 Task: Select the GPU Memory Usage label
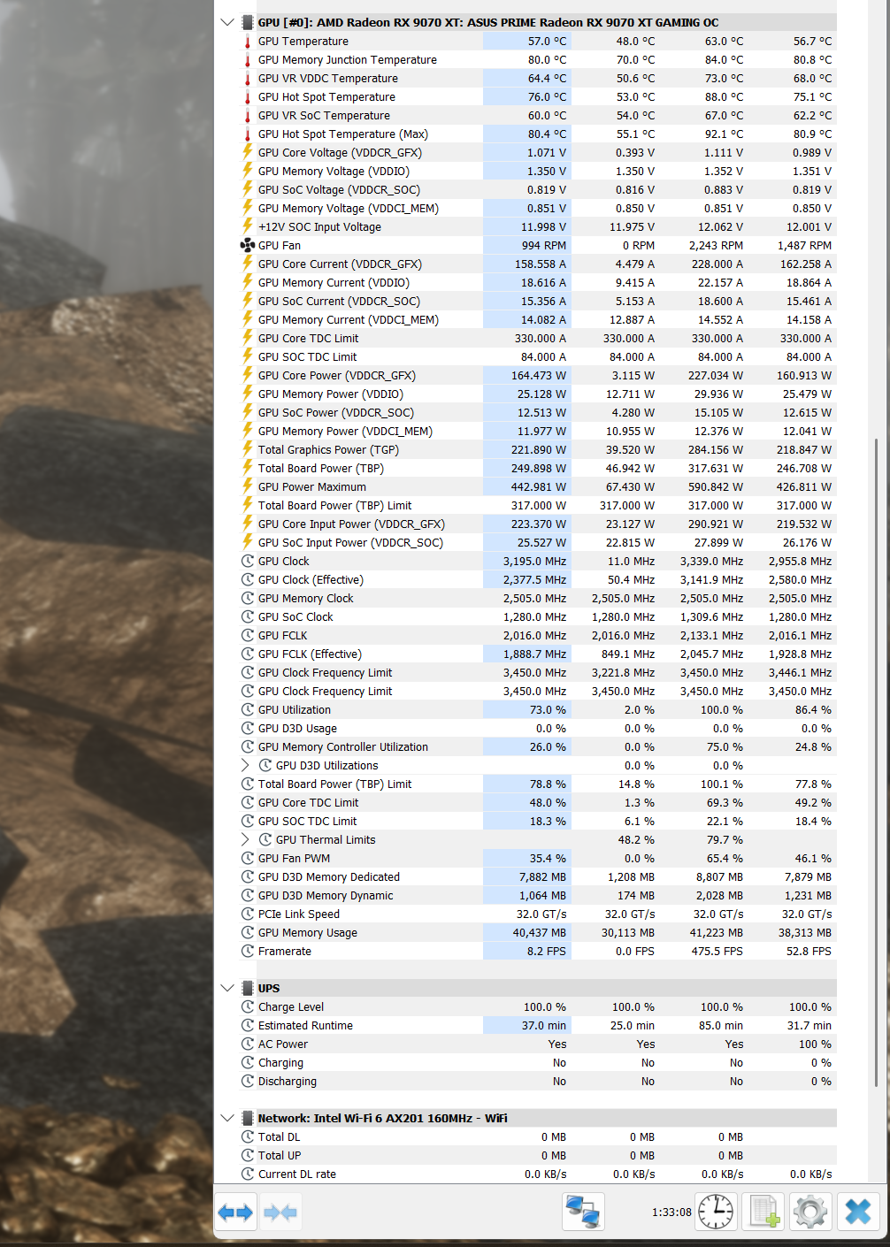click(x=308, y=932)
